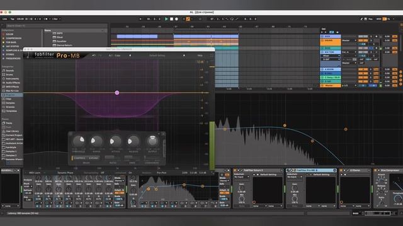Stop playback in the transport bar
This screenshot has width=403, height=226.
pos(171,19)
